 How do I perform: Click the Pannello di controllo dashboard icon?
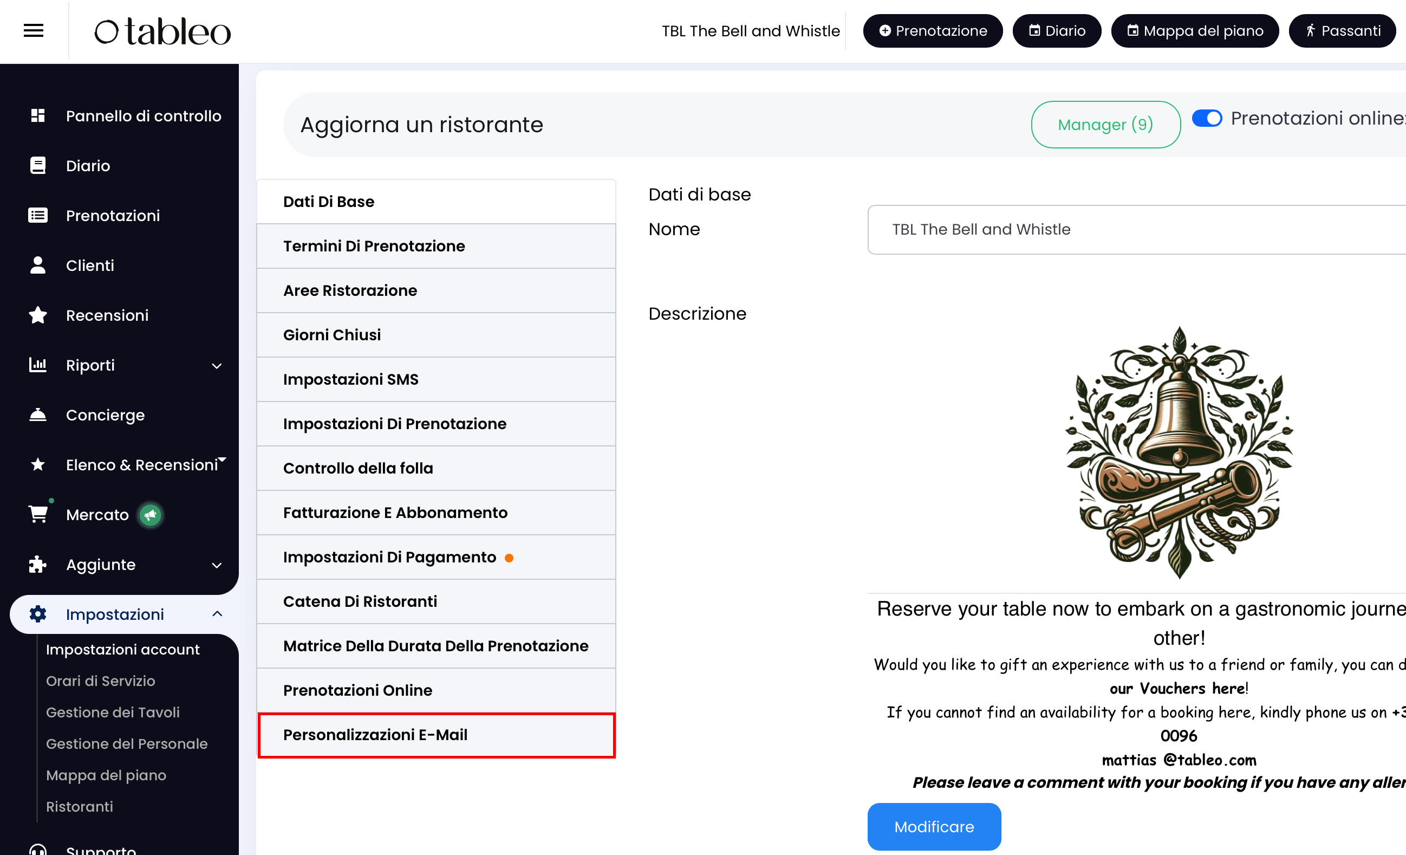[x=38, y=116]
